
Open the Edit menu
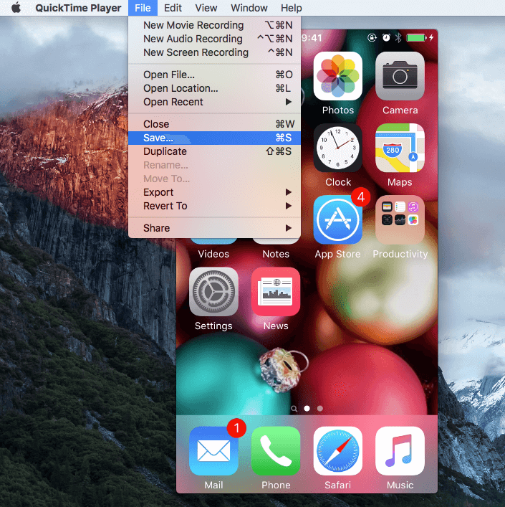coord(173,8)
